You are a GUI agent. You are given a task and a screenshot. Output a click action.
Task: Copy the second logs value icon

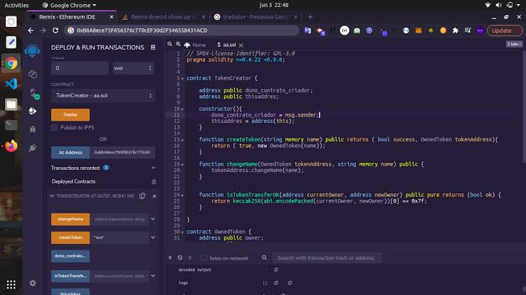[x=290, y=283]
